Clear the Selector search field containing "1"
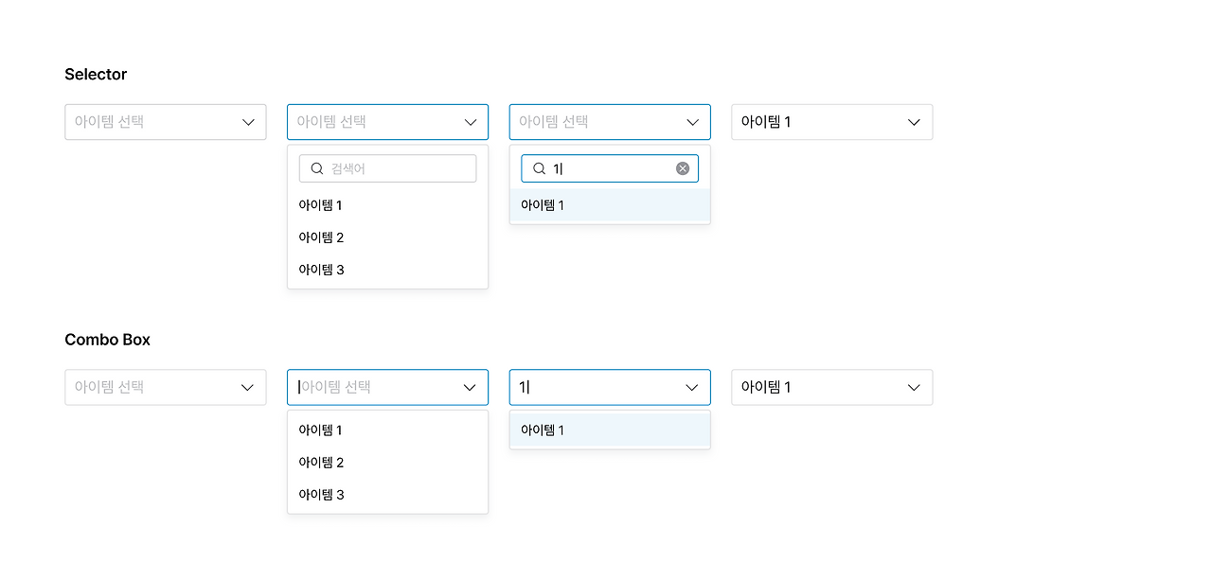The image size is (1212, 579). coord(683,168)
